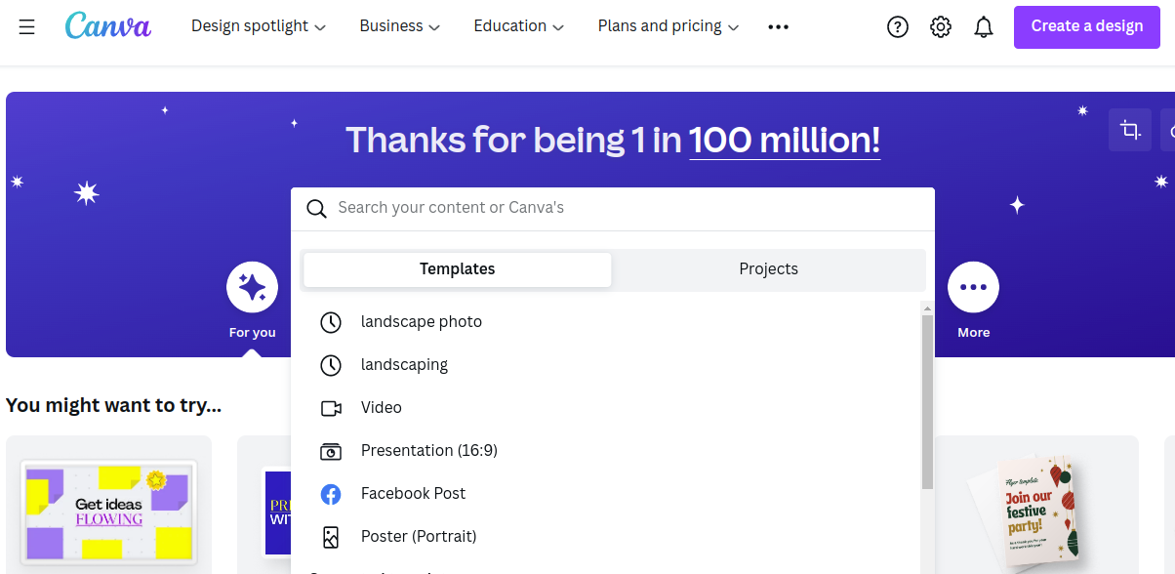Switch to the Templates tab
The height and width of the screenshot is (574, 1175).
point(458,269)
